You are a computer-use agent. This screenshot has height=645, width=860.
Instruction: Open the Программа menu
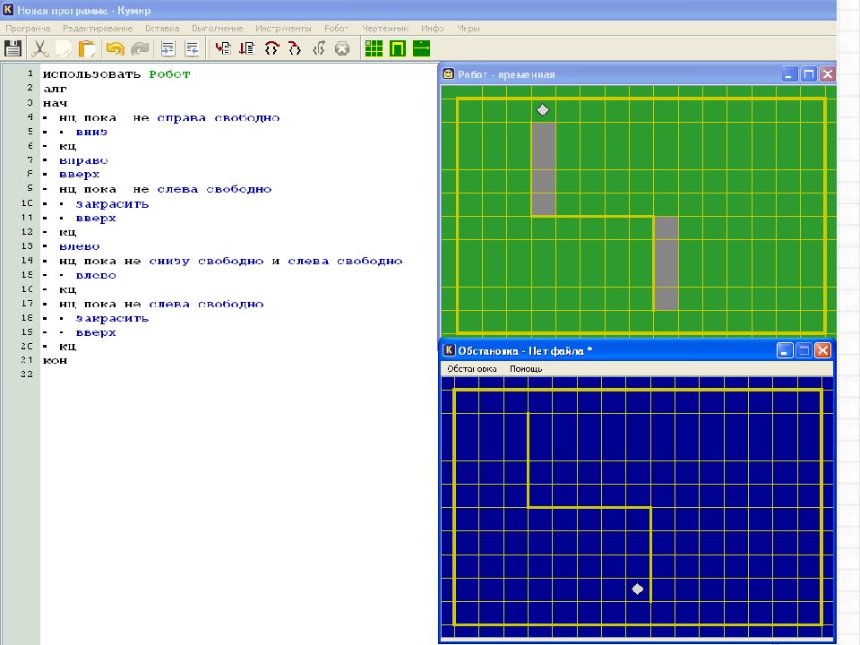[28, 28]
